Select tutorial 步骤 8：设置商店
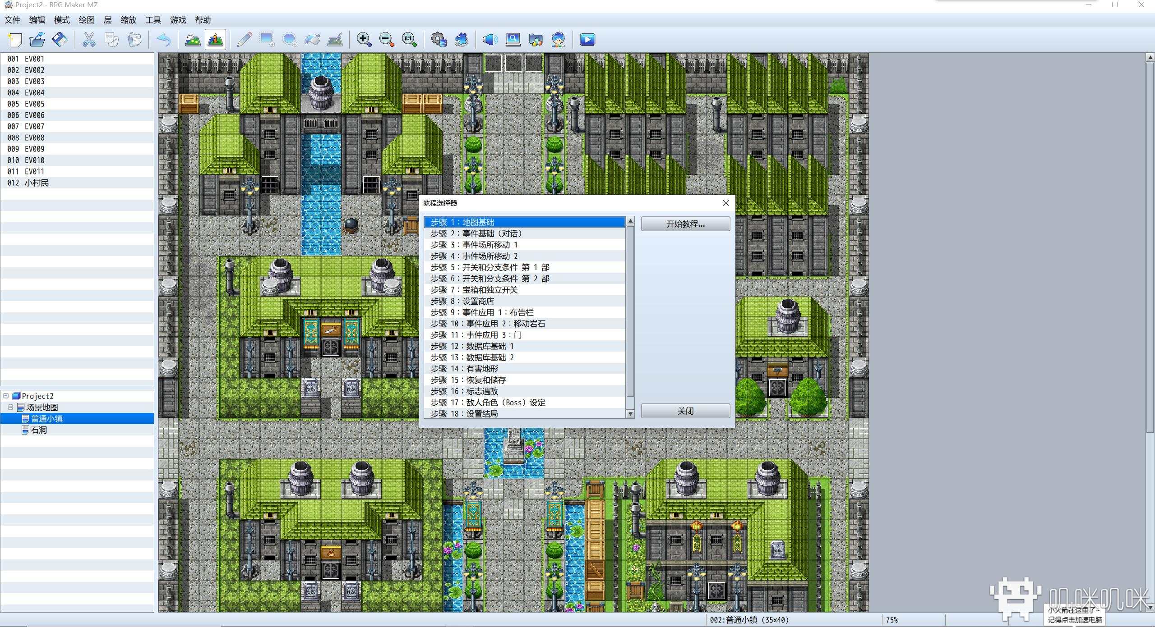 click(524, 301)
